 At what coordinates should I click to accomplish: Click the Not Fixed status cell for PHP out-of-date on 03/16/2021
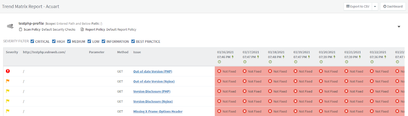pyautogui.click(x=227, y=71)
